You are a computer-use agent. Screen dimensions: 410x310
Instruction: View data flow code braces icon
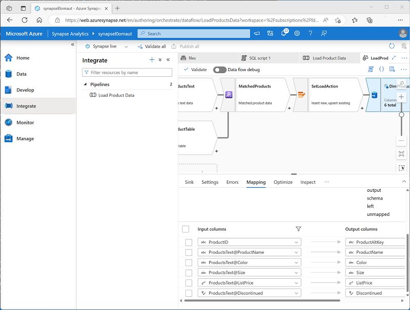(x=381, y=69)
